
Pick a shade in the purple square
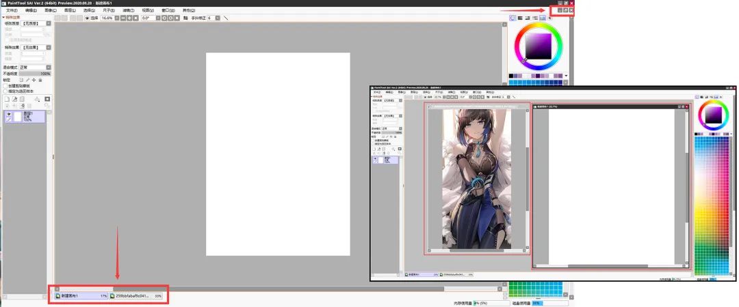pos(539,46)
